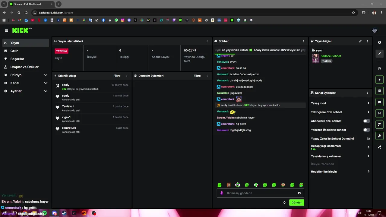Viewport: 386px width, 217px height.
Task: Toggle the broadcast stats widget icon
Action: click(379, 113)
